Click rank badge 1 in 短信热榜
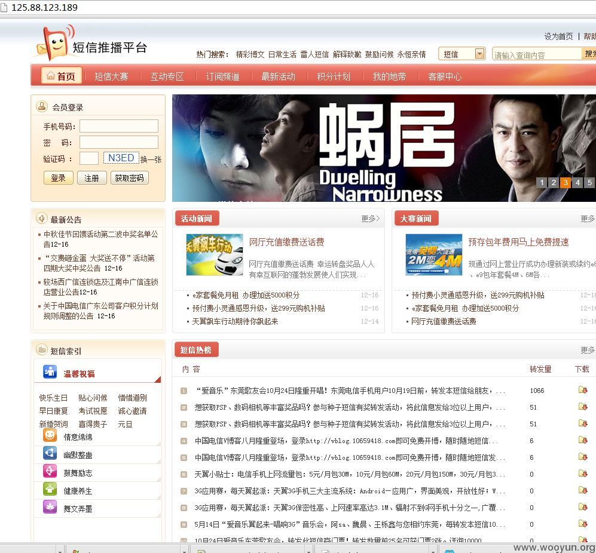The image size is (596, 553). point(184,391)
